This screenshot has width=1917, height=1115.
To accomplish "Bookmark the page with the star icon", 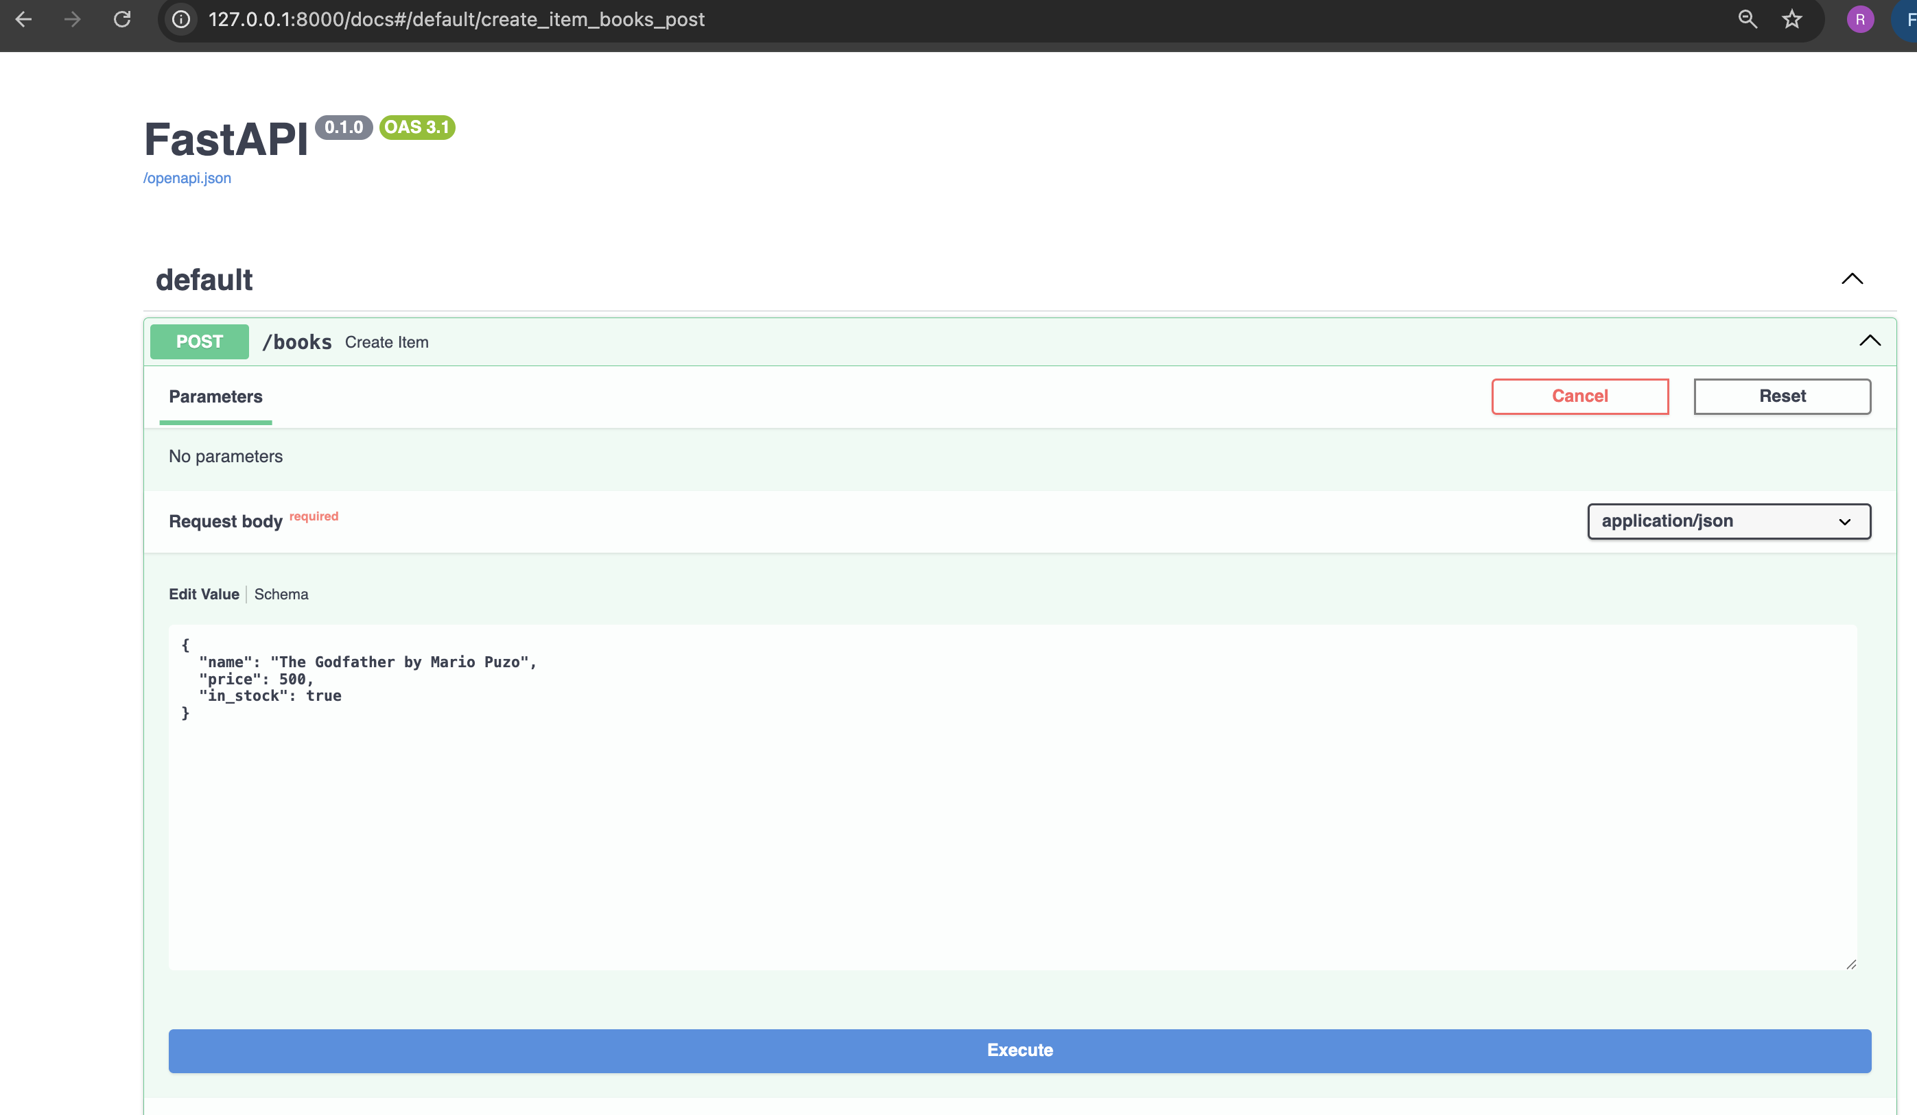I will tap(1793, 19).
